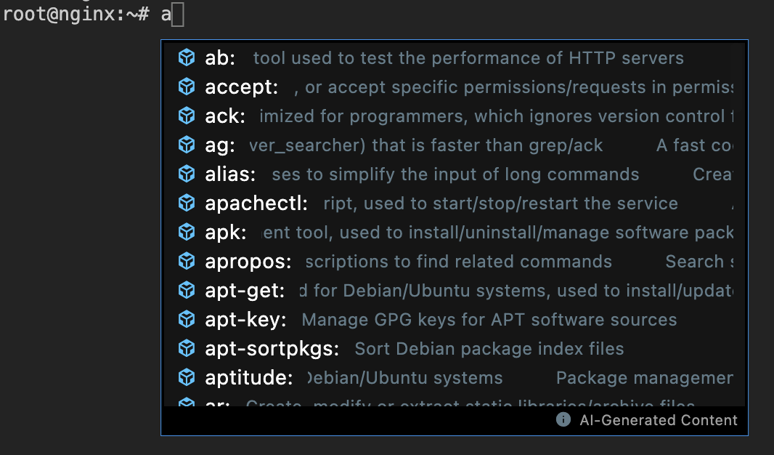Screen dimensions: 774x455
Task: Click the cube icon beside aptitude
Action: [187, 377]
